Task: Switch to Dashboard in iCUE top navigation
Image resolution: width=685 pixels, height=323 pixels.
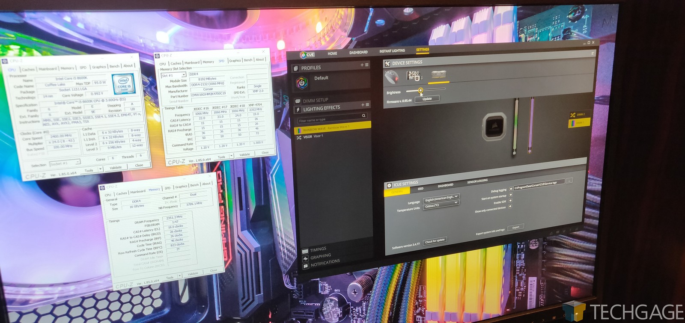Action: point(358,52)
